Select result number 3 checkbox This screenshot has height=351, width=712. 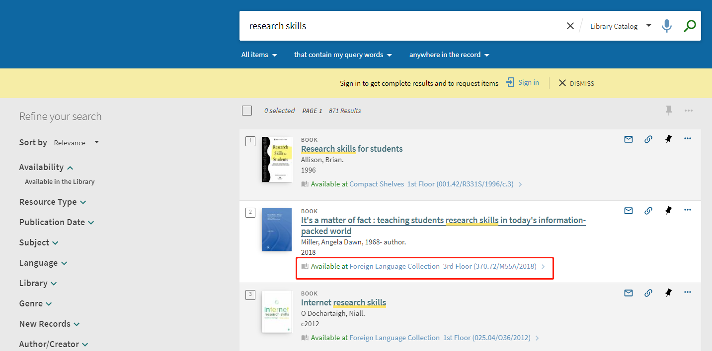(250, 295)
